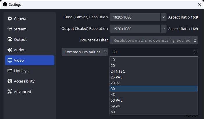This screenshot has width=204, height=119.
Task: Click the Audio speaker icon
Action: pyautogui.click(x=10, y=50)
